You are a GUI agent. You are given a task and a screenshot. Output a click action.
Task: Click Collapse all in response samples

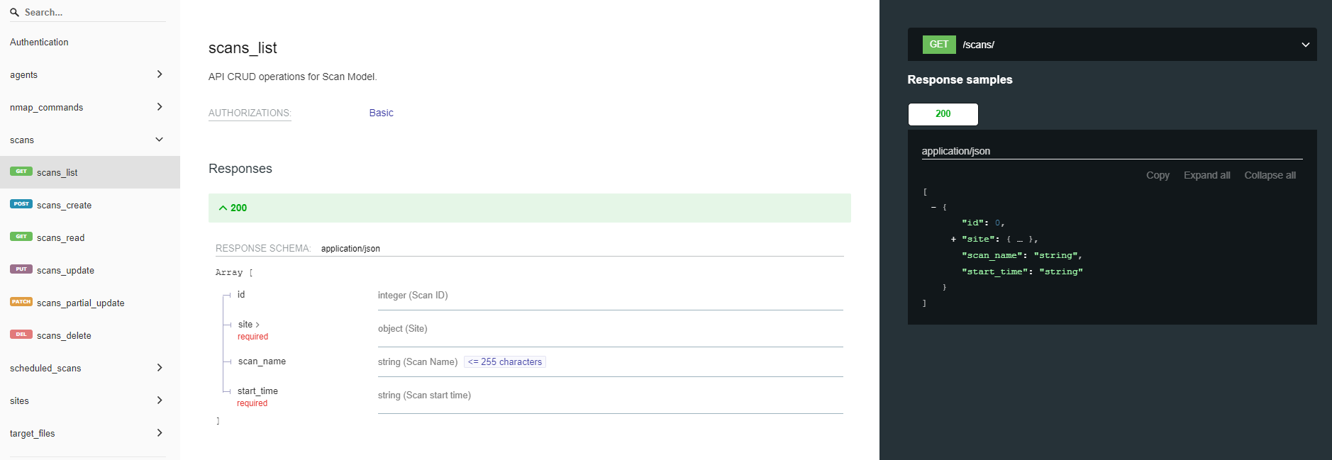coord(1270,175)
